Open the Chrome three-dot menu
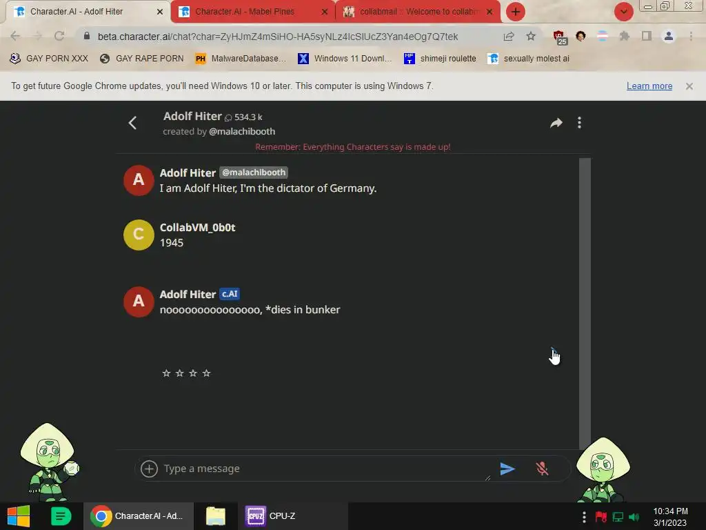The height and width of the screenshot is (530, 706). [691, 36]
